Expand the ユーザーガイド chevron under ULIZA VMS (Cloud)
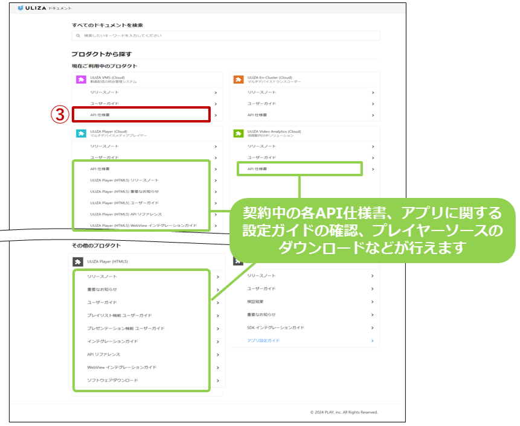The height and width of the screenshot is (426, 520). pos(216,104)
